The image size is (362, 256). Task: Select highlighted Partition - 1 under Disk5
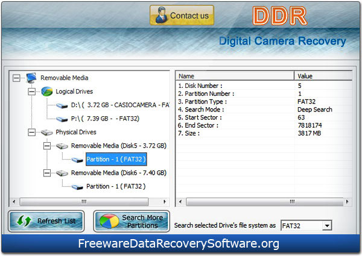click(x=116, y=159)
